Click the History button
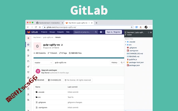 point(114,62)
